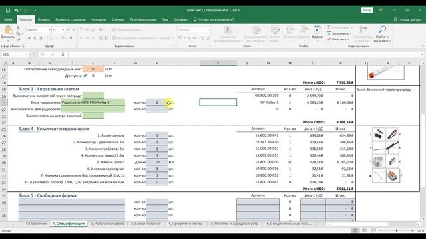Adjust the zoom slider in status bar
Screen dimensions: 426x239
(x=397, y=230)
